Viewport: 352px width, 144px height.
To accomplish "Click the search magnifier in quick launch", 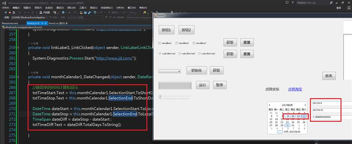I will pos(331,3).
